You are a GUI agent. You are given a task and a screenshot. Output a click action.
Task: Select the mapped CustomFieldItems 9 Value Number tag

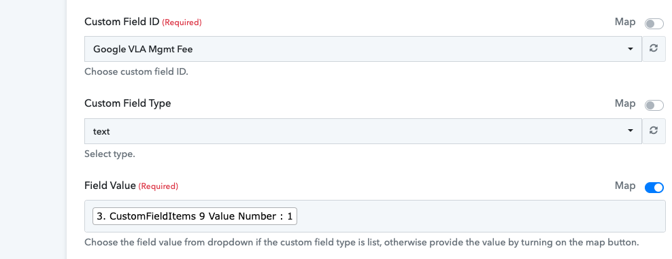tap(195, 217)
